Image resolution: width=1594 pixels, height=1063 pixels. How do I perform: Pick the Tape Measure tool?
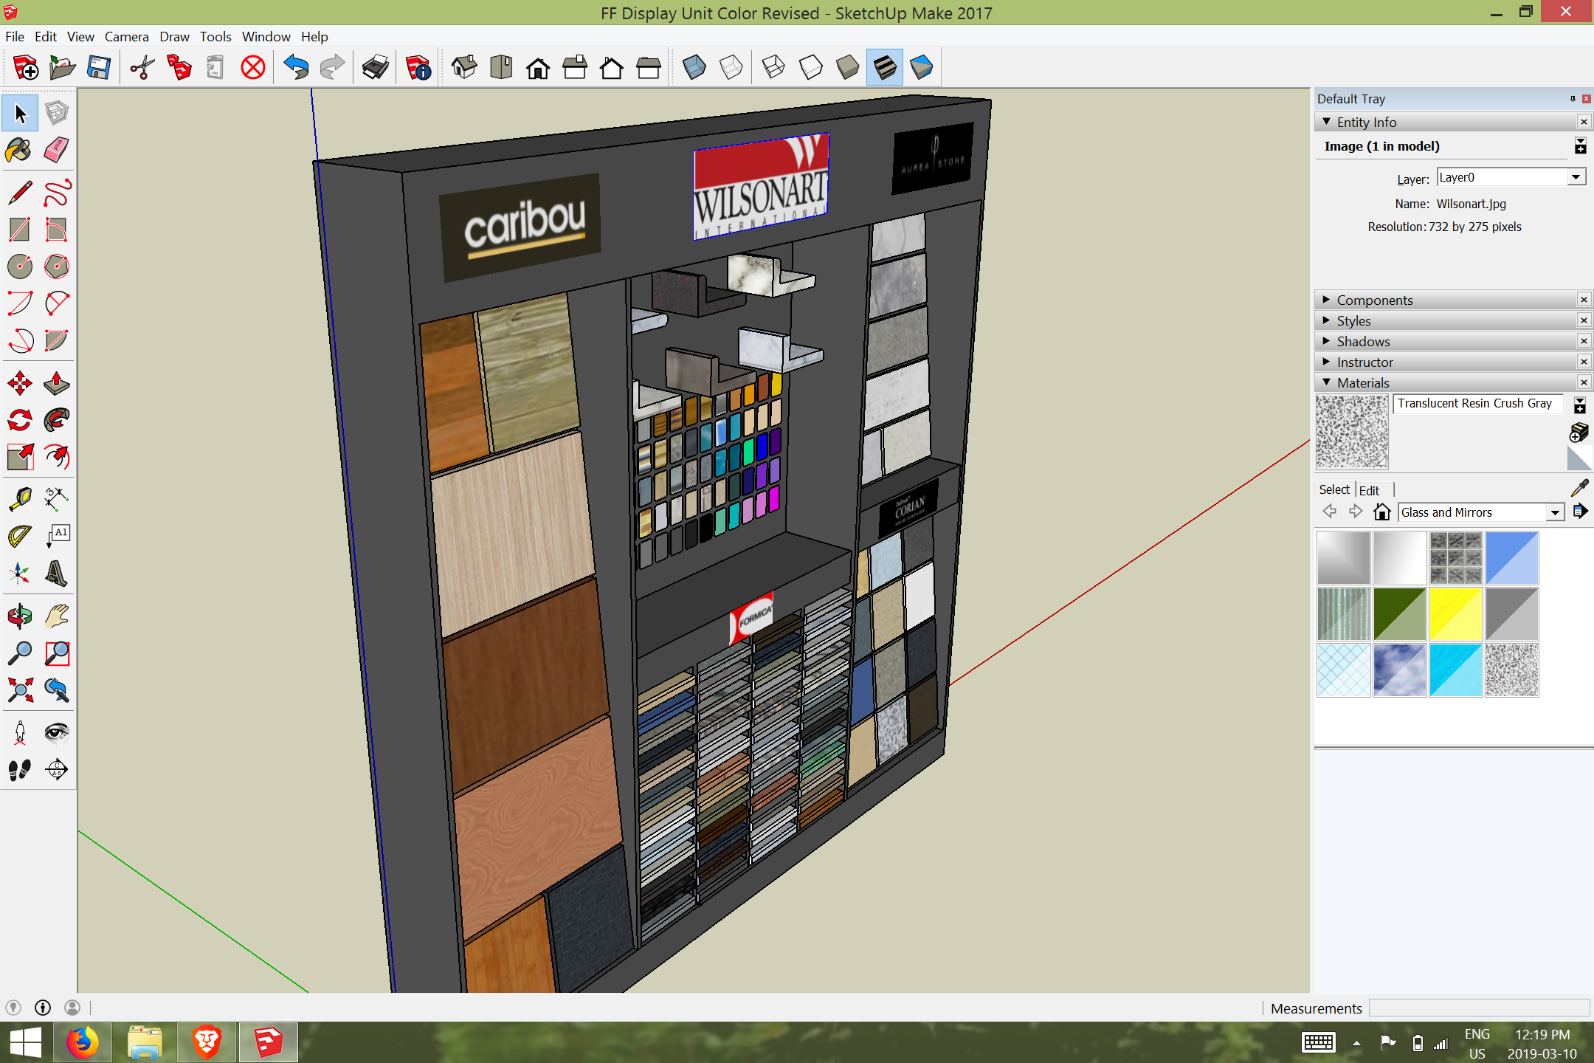point(19,498)
